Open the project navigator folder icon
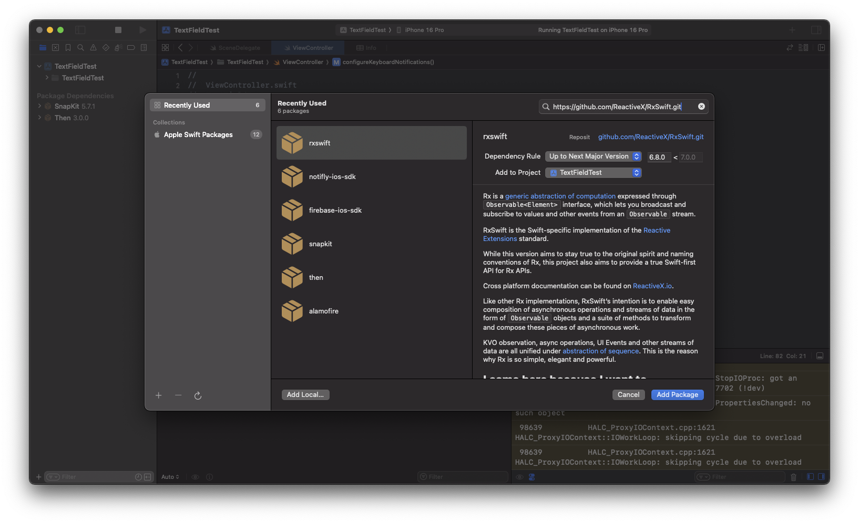 point(43,48)
